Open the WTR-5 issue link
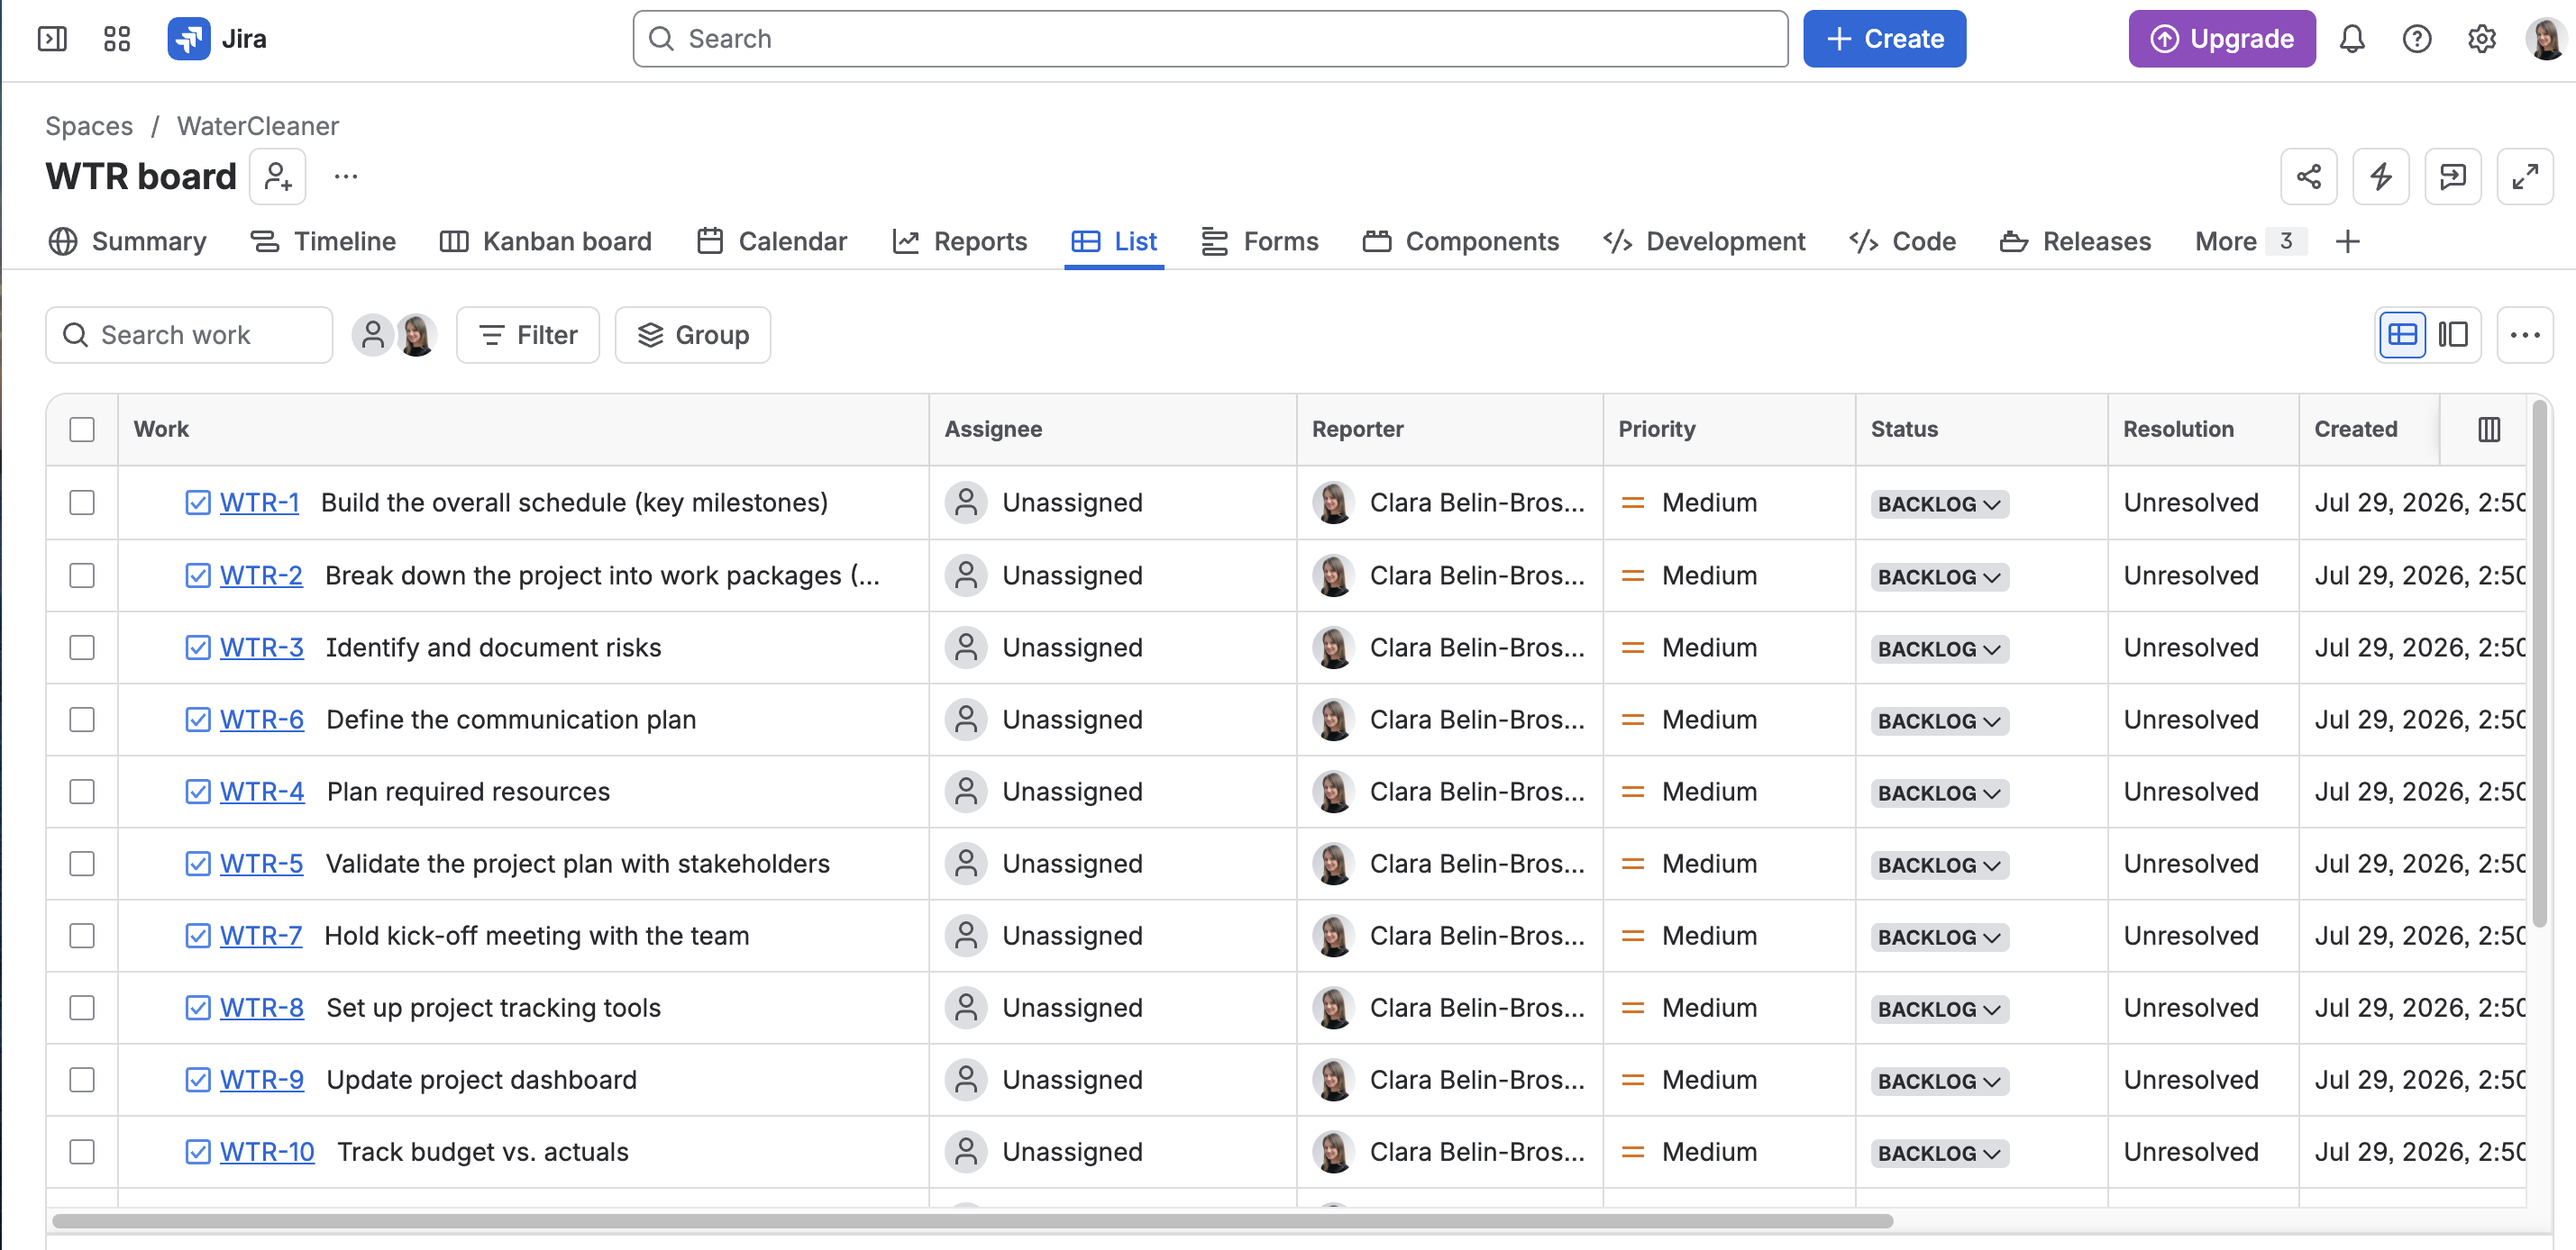This screenshot has width=2576, height=1250. (261, 864)
